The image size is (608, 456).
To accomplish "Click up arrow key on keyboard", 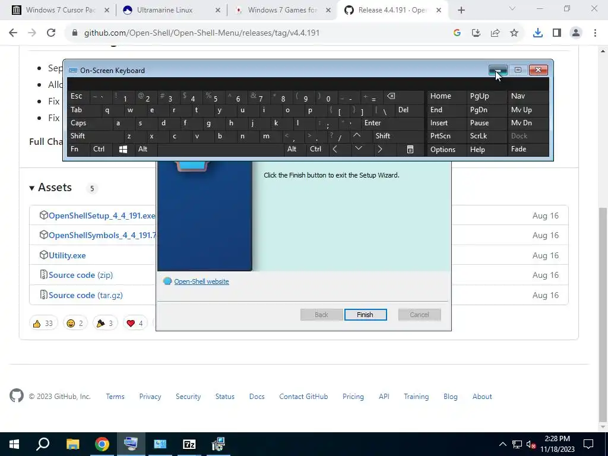I will (357, 136).
